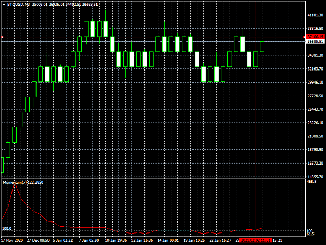The width and height of the screenshot is (326, 245).
Task: Click the open price value 35008.01 in header
Action: 40,4
